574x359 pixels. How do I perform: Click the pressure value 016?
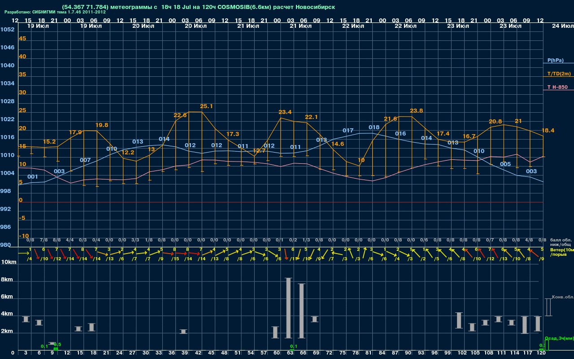pos(400,134)
